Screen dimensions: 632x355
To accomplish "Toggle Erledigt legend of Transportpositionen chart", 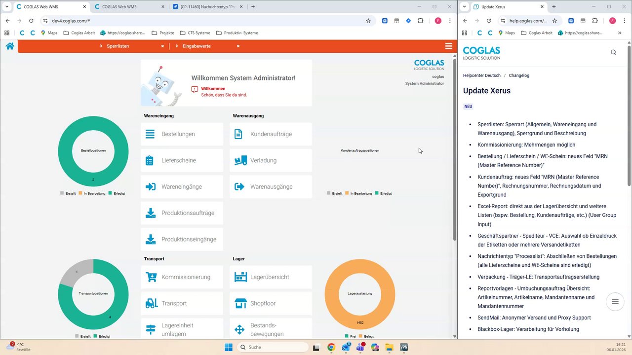I will tap(102, 336).
